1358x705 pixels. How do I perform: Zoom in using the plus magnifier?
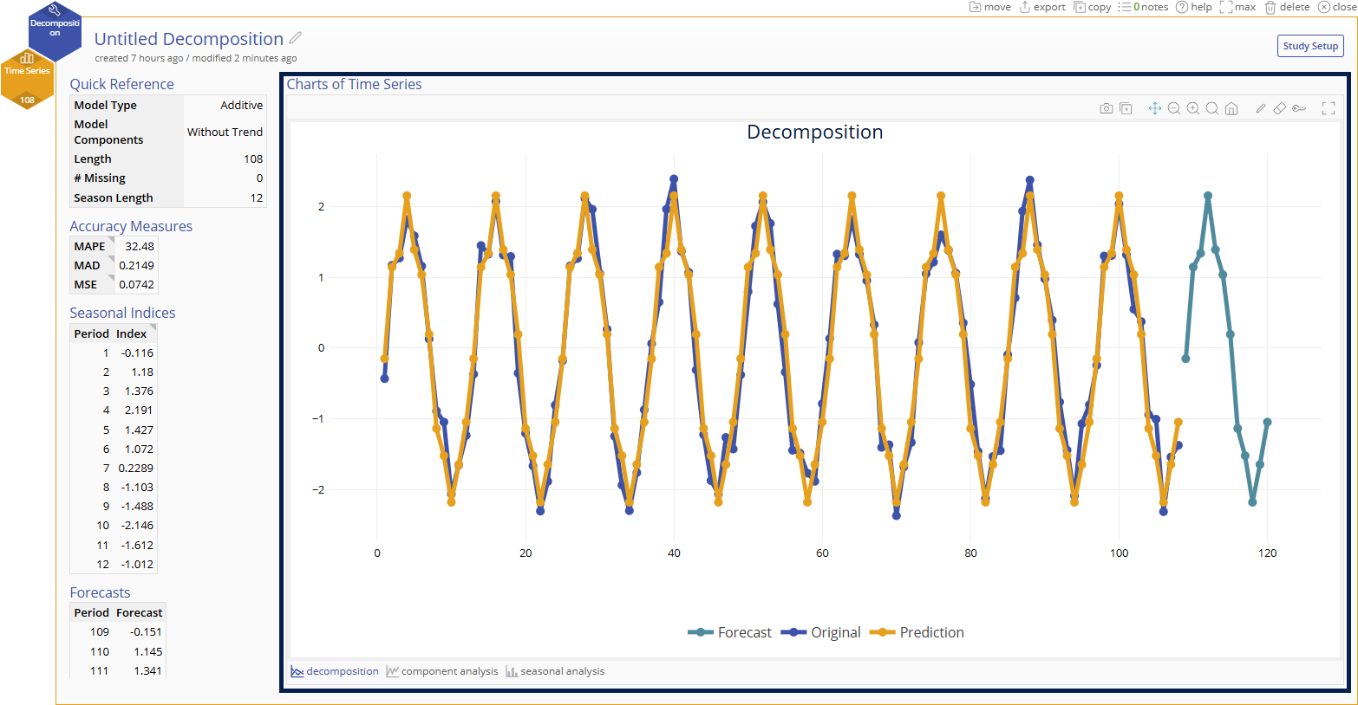tap(1193, 108)
